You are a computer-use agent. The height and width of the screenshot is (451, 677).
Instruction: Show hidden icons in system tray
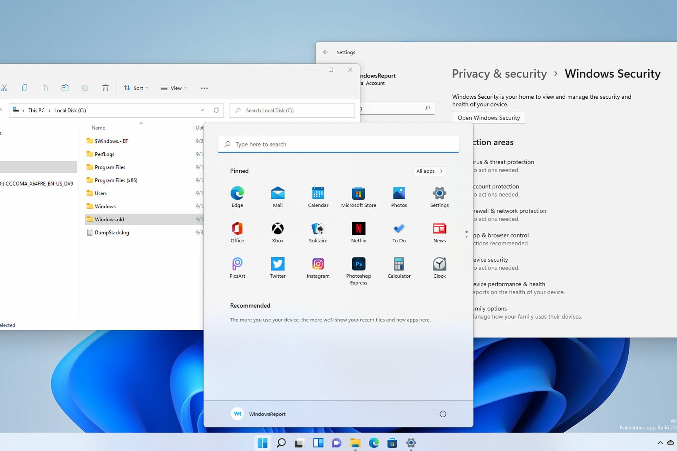click(x=660, y=443)
